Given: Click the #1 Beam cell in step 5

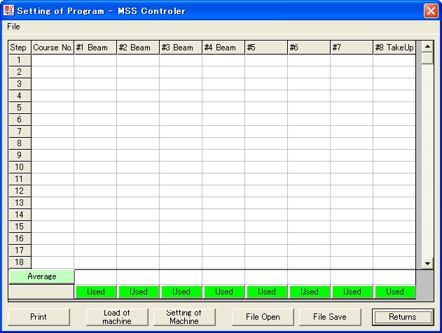Looking at the screenshot, I should [x=95, y=108].
